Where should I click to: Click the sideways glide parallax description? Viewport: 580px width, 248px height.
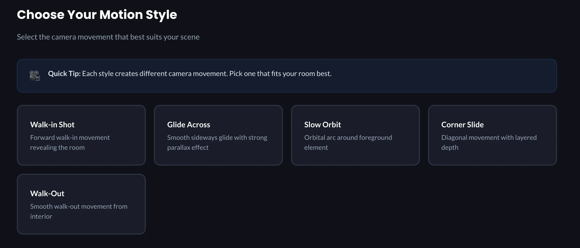[217, 142]
